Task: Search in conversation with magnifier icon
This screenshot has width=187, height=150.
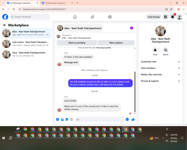Action: pyautogui.click(x=166, y=50)
